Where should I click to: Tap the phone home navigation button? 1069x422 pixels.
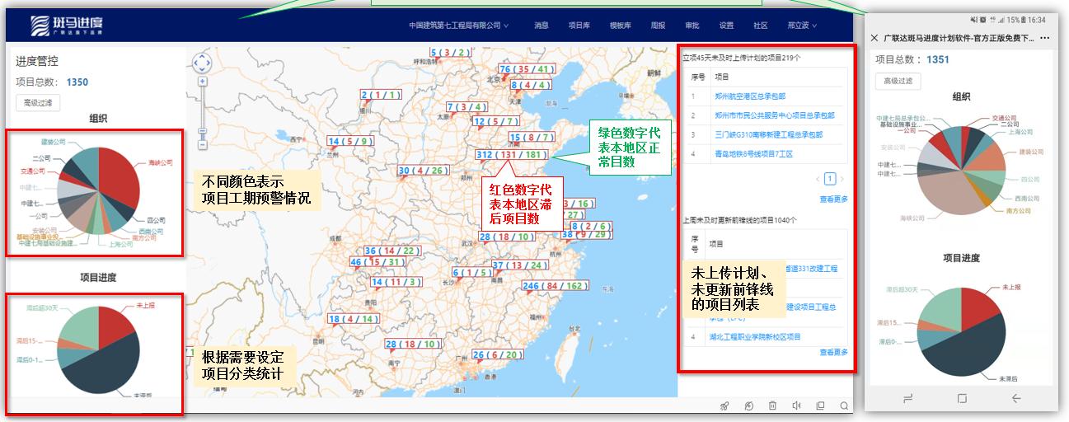pyautogui.click(x=962, y=398)
